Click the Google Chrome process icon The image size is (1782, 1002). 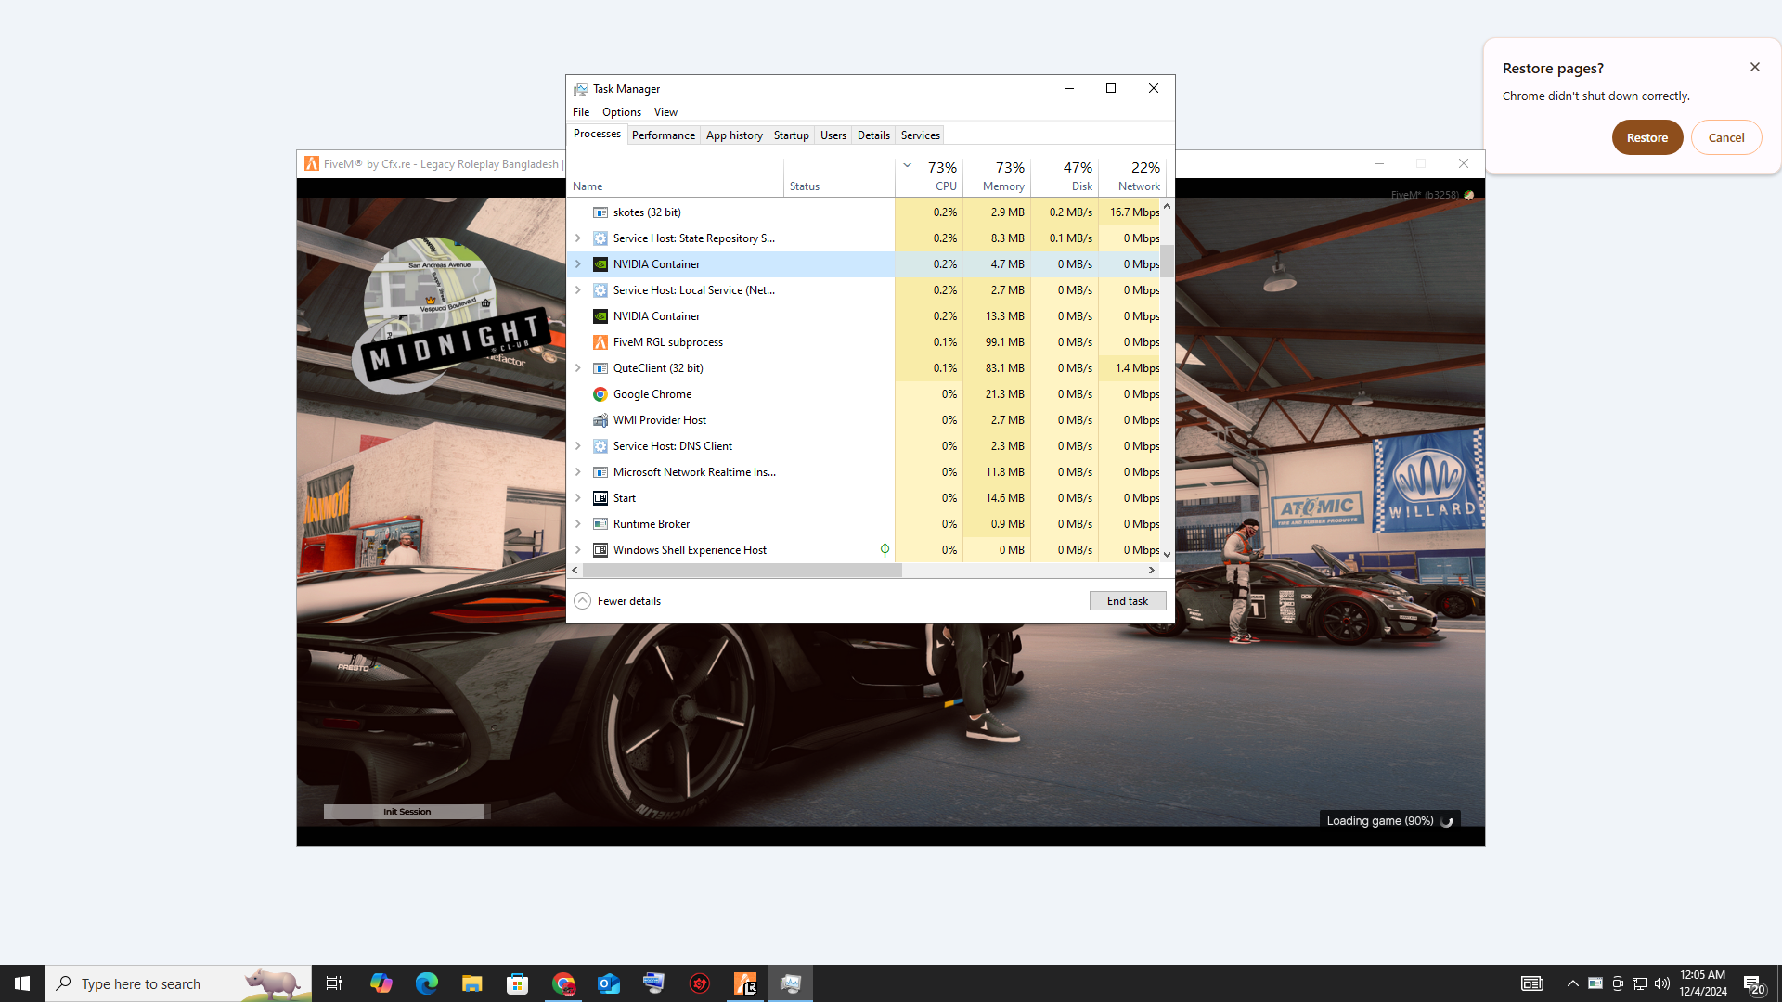[600, 394]
